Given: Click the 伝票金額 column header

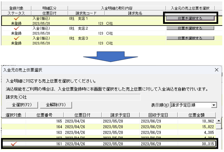Looking at the screenshot, I should [x=196, y=115].
